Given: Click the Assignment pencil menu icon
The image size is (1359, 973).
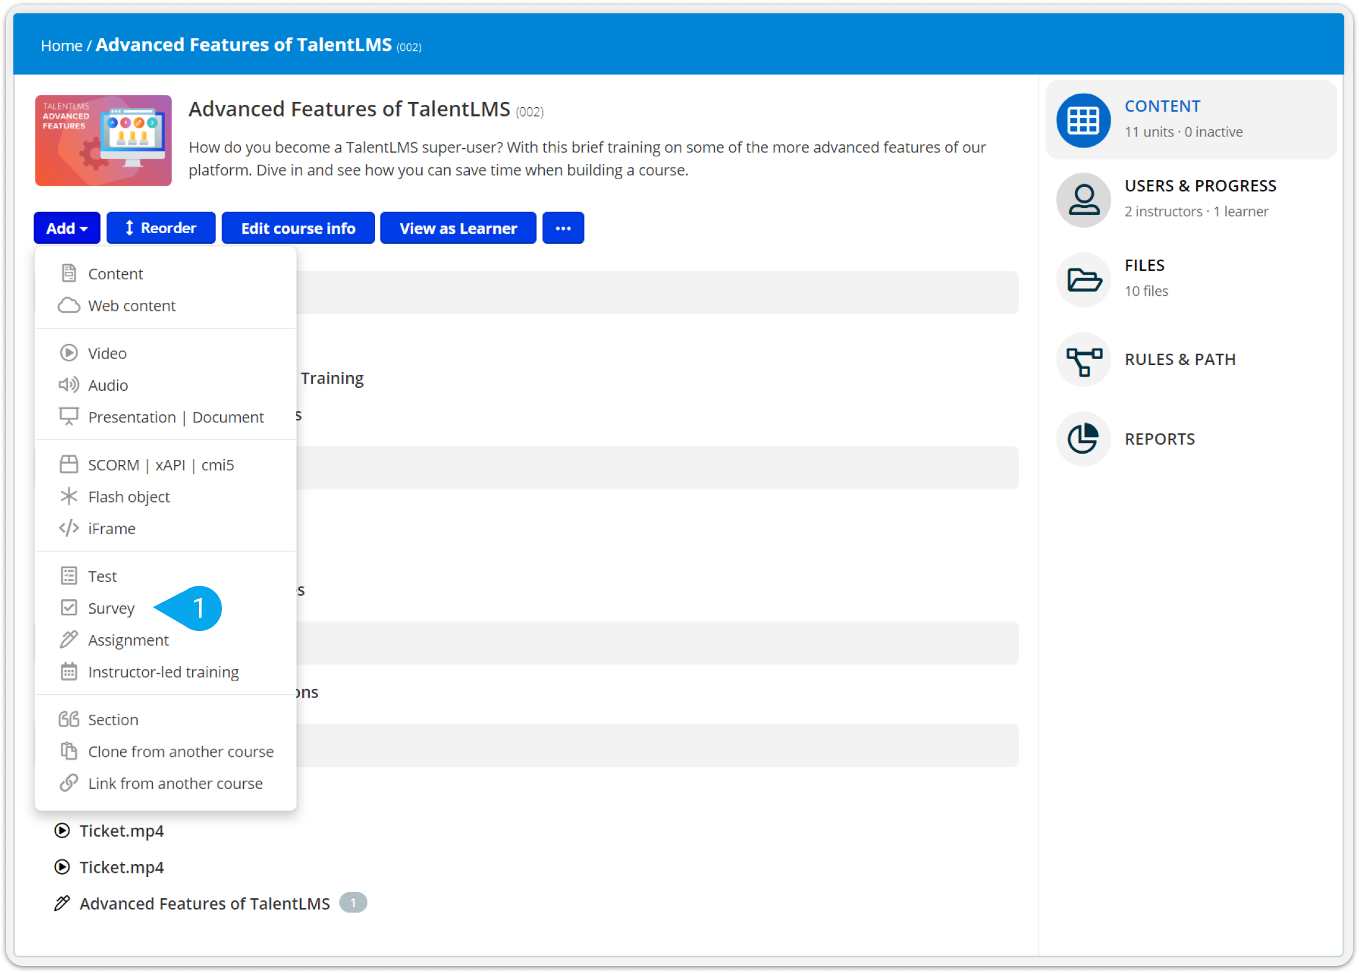Looking at the screenshot, I should pos(69,639).
